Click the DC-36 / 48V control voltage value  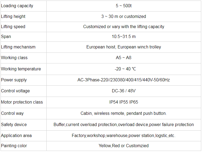click(x=124, y=91)
